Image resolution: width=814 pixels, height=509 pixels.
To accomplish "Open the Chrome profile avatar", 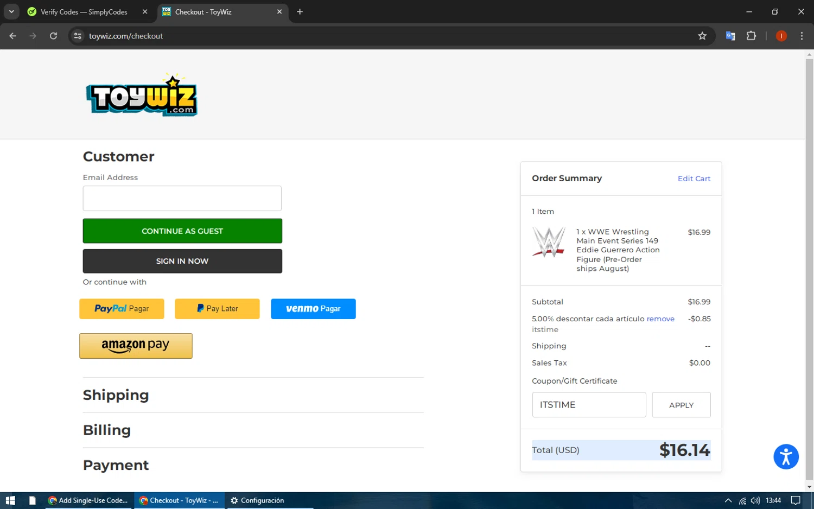I will (x=781, y=36).
